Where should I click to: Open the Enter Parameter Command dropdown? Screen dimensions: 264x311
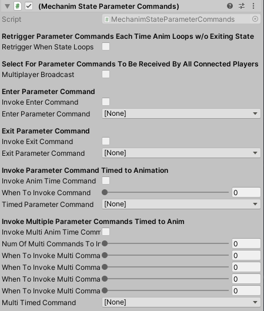[x=181, y=113]
